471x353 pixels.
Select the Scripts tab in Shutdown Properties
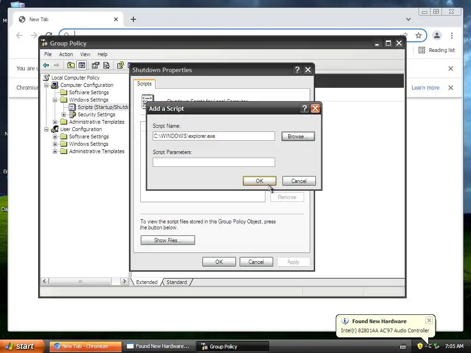(x=144, y=84)
